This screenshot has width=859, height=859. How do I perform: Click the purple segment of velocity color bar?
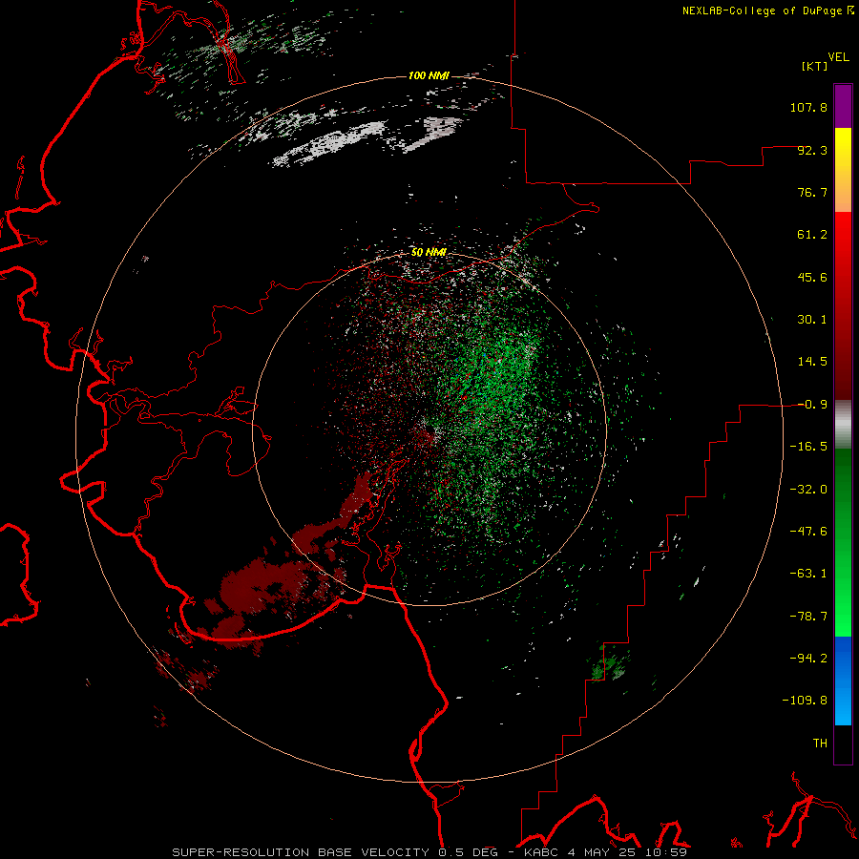click(x=843, y=106)
